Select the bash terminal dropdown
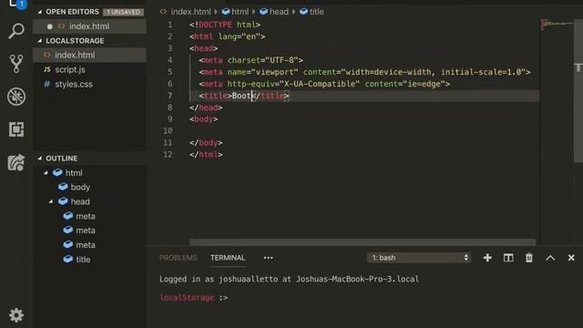 coord(419,258)
